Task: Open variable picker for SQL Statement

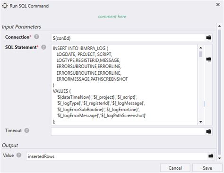Action: 208,59
